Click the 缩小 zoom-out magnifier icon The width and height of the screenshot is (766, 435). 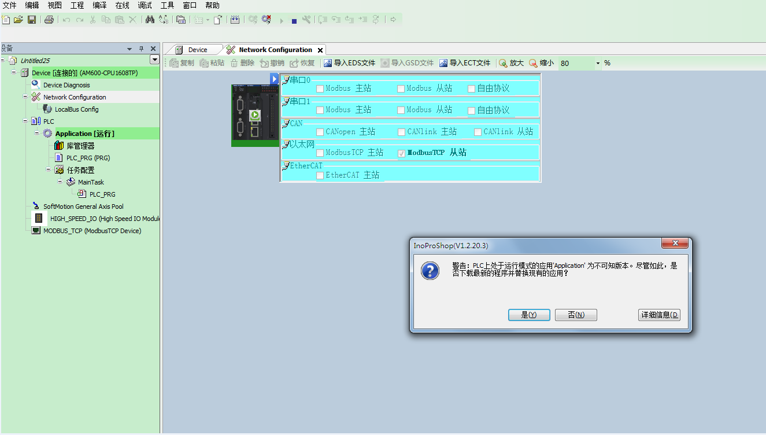[x=533, y=63]
